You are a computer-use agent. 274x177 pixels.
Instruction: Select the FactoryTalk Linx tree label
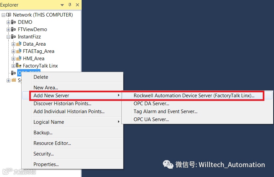tap(40, 66)
